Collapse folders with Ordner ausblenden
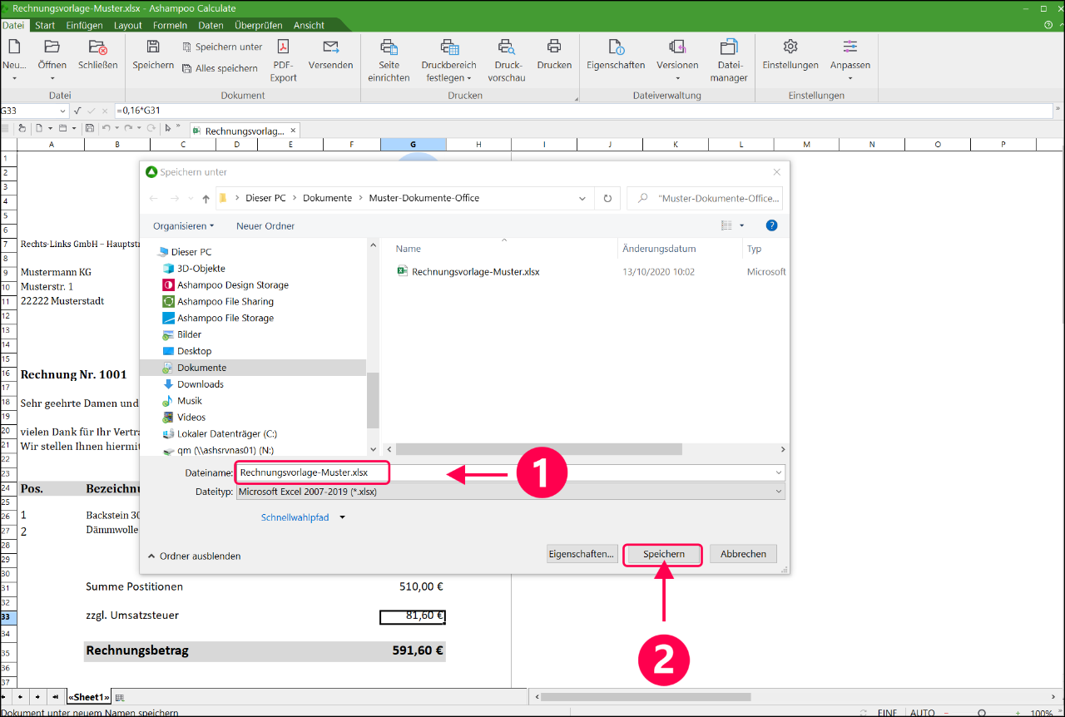The image size is (1065, 717). tap(194, 556)
